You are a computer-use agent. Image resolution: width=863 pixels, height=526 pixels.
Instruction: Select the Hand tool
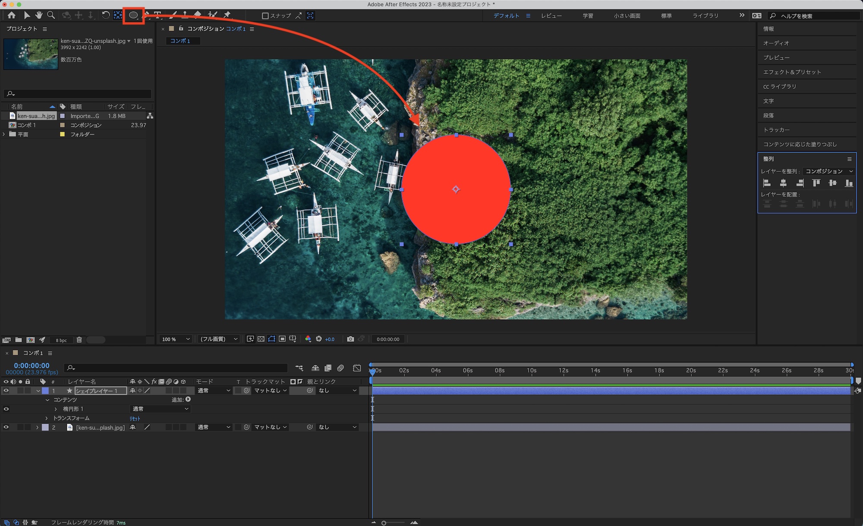tap(39, 16)
